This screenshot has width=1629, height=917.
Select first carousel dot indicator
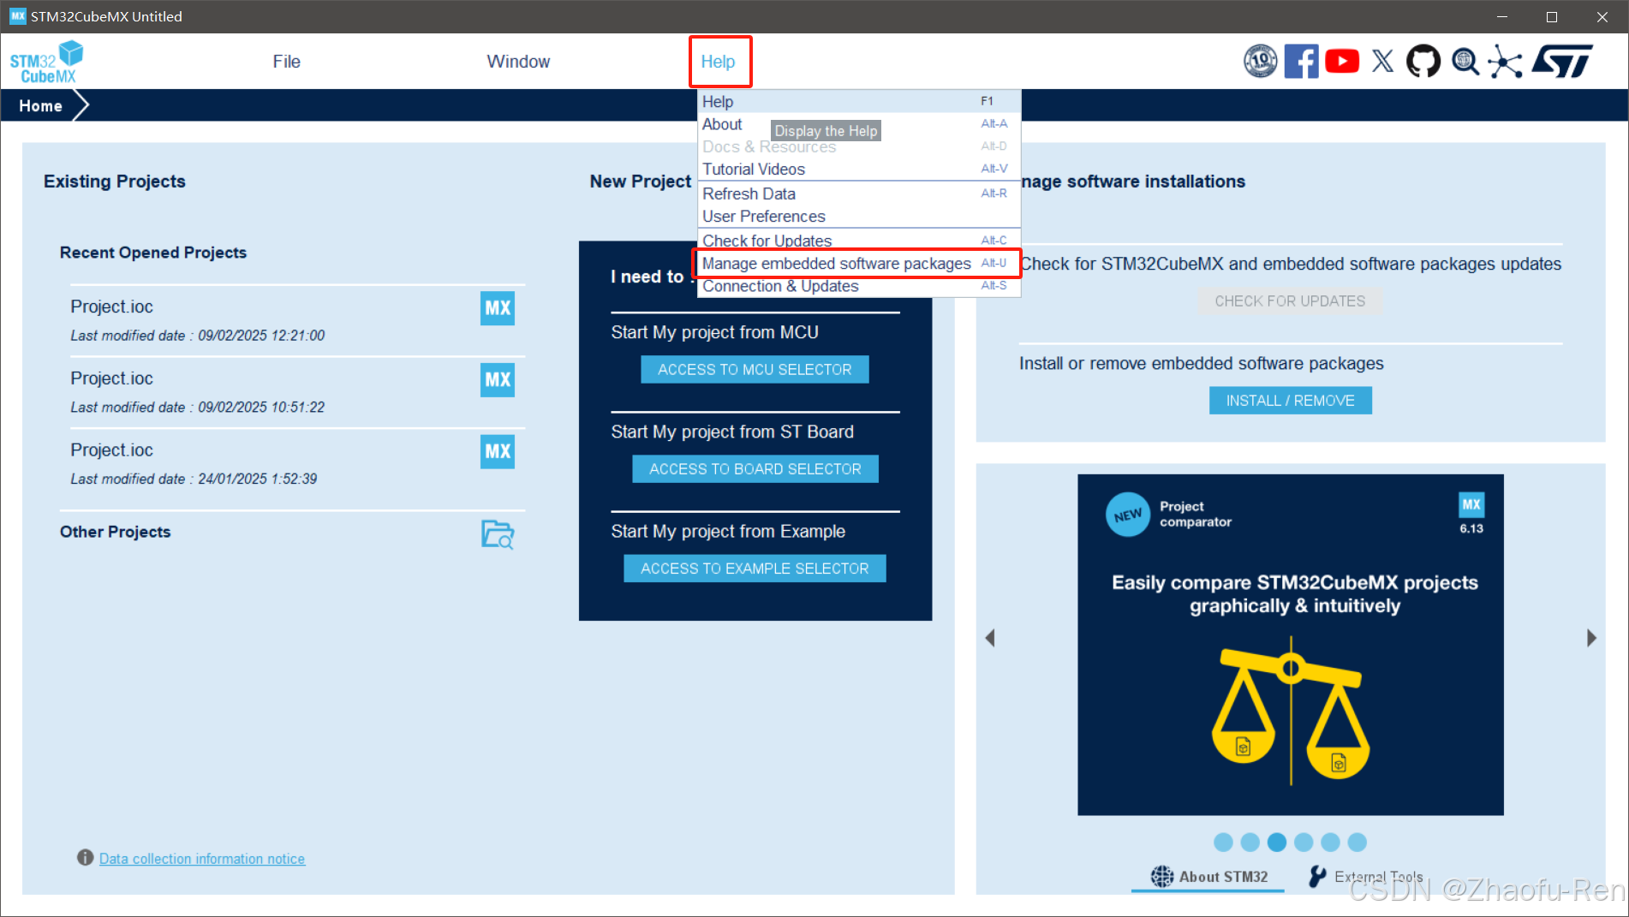click(x=1223, y=843)
